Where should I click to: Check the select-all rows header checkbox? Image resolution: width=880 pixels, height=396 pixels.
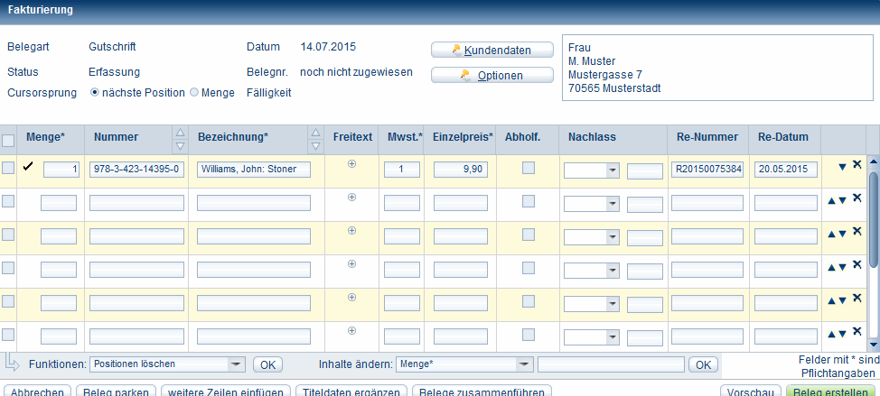point(8,140)
